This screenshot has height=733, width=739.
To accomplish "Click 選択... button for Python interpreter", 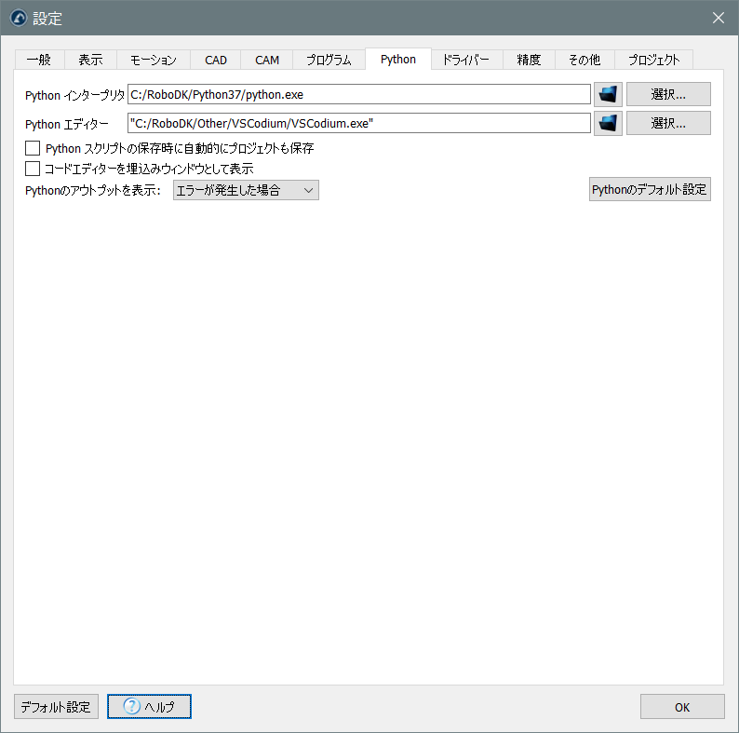I will tap(668, 94).
